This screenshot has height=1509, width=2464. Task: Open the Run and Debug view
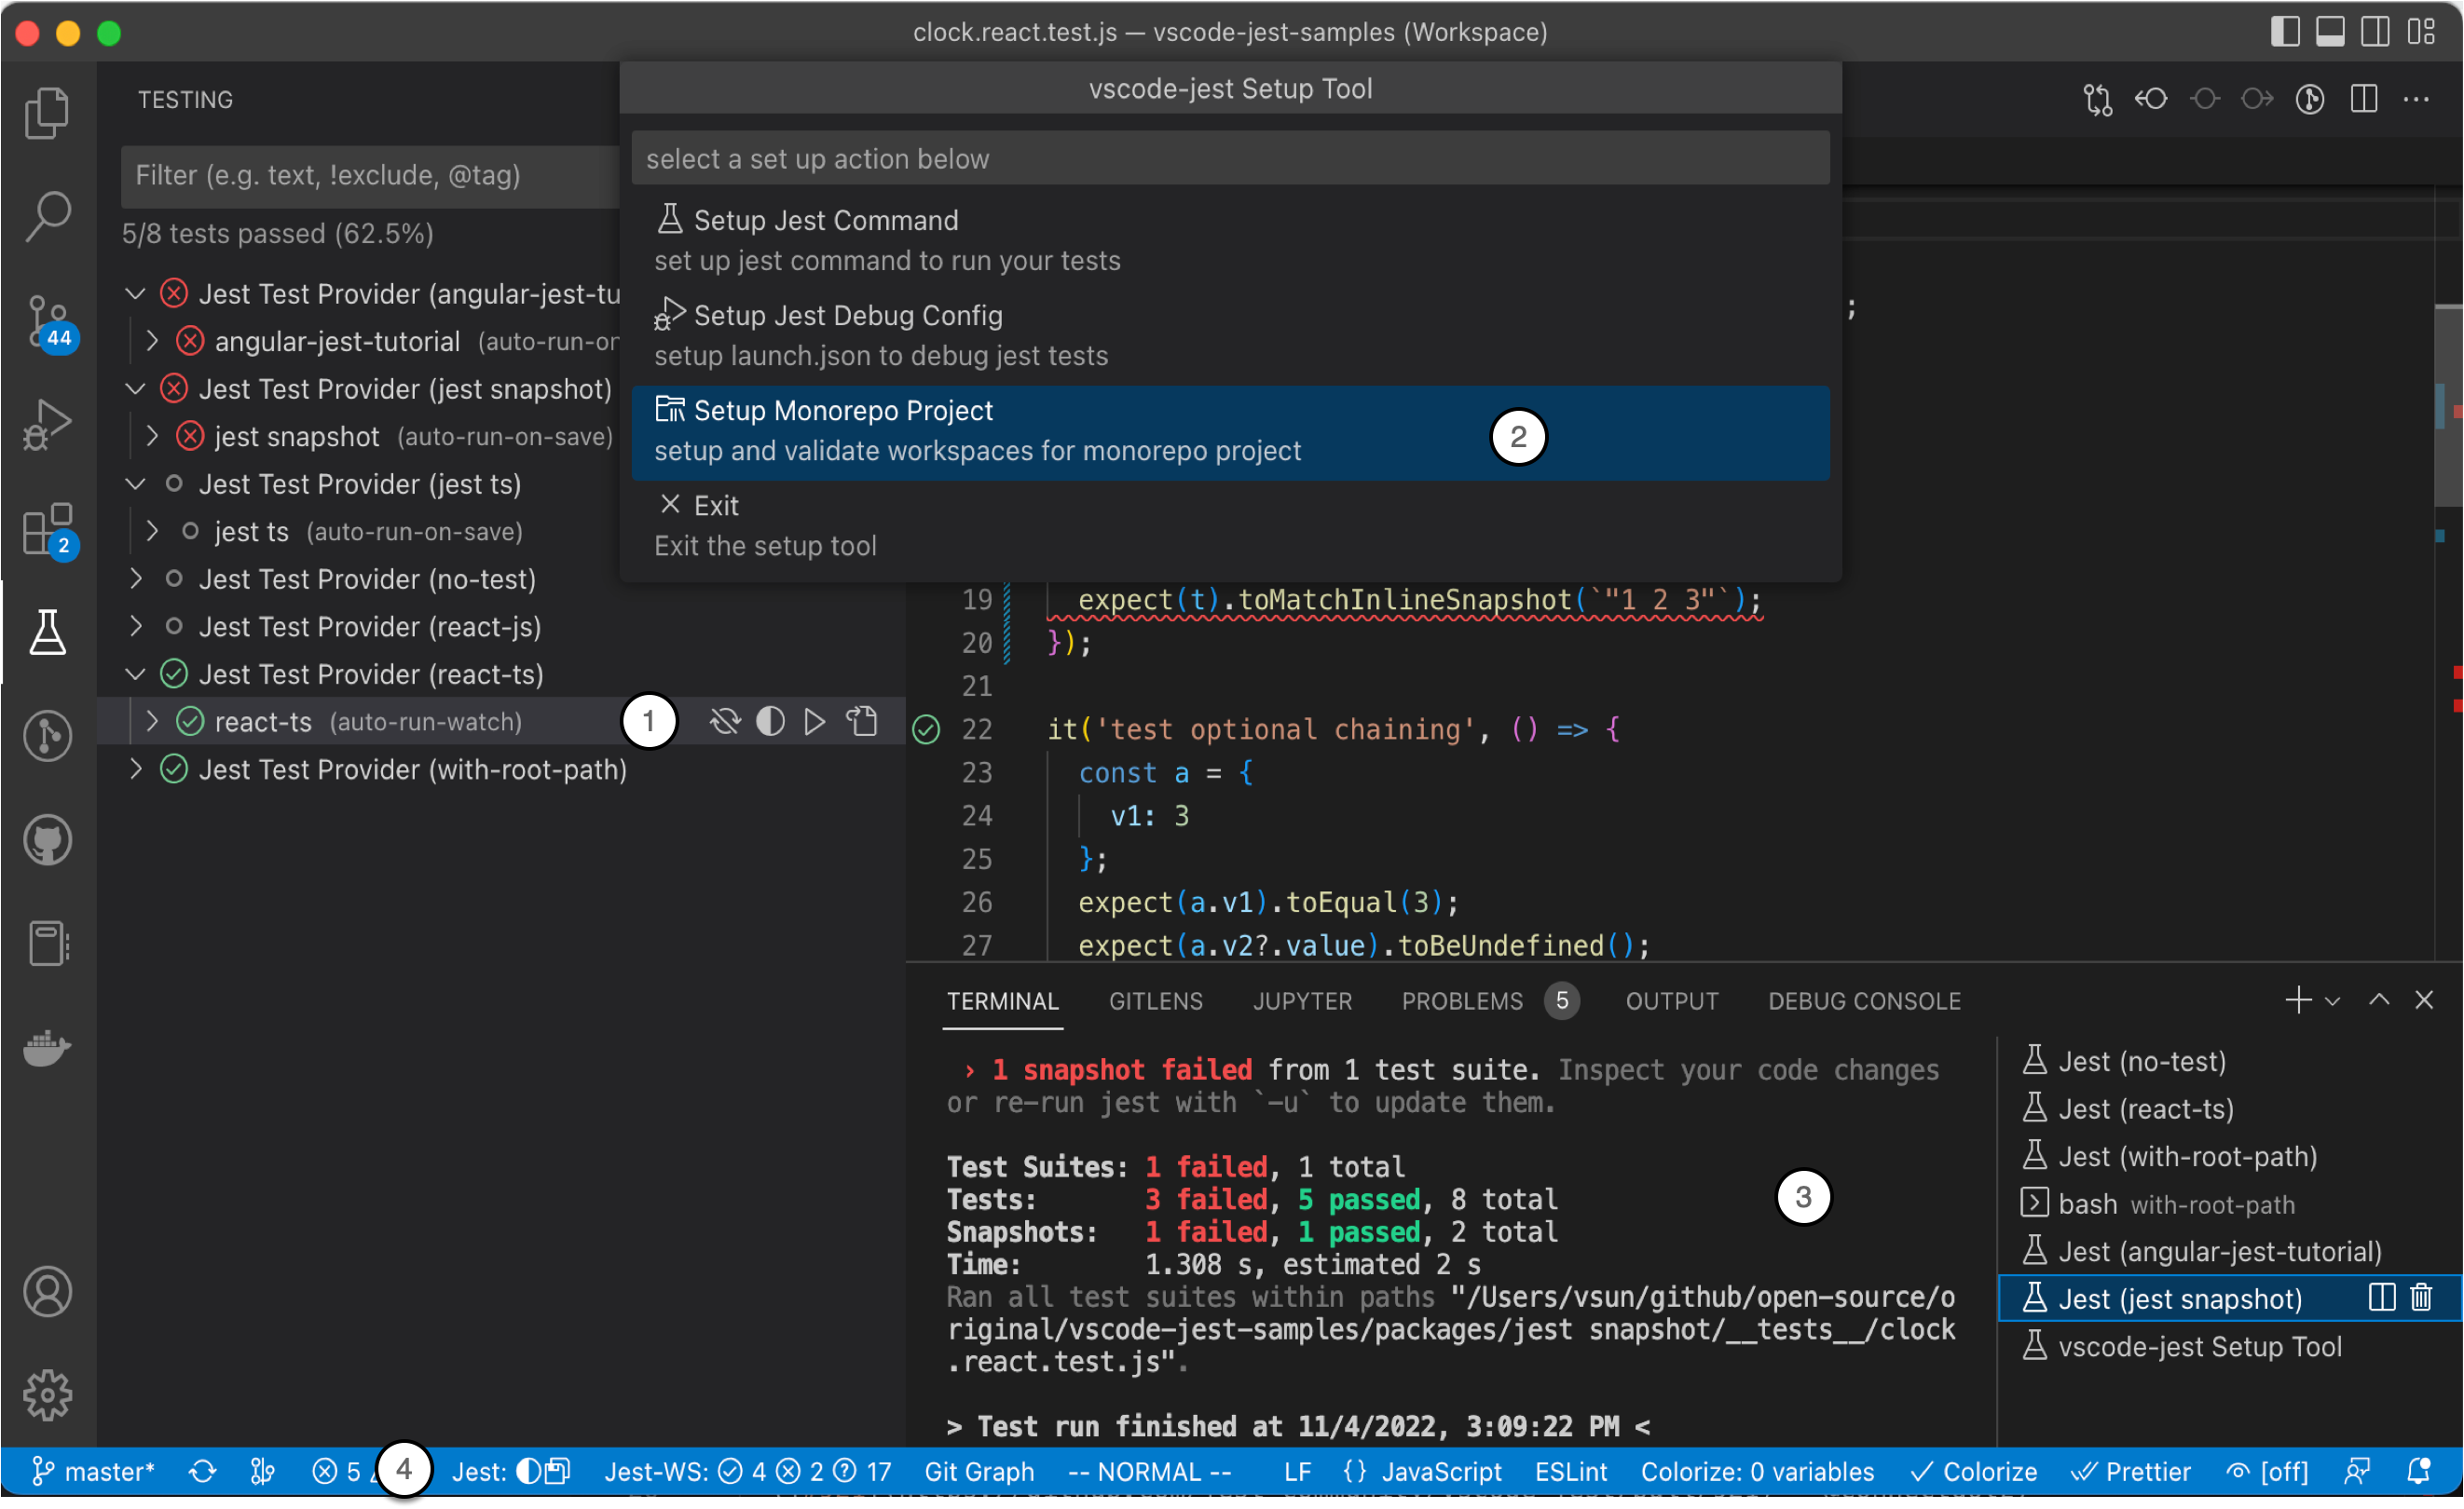(47, 425)
